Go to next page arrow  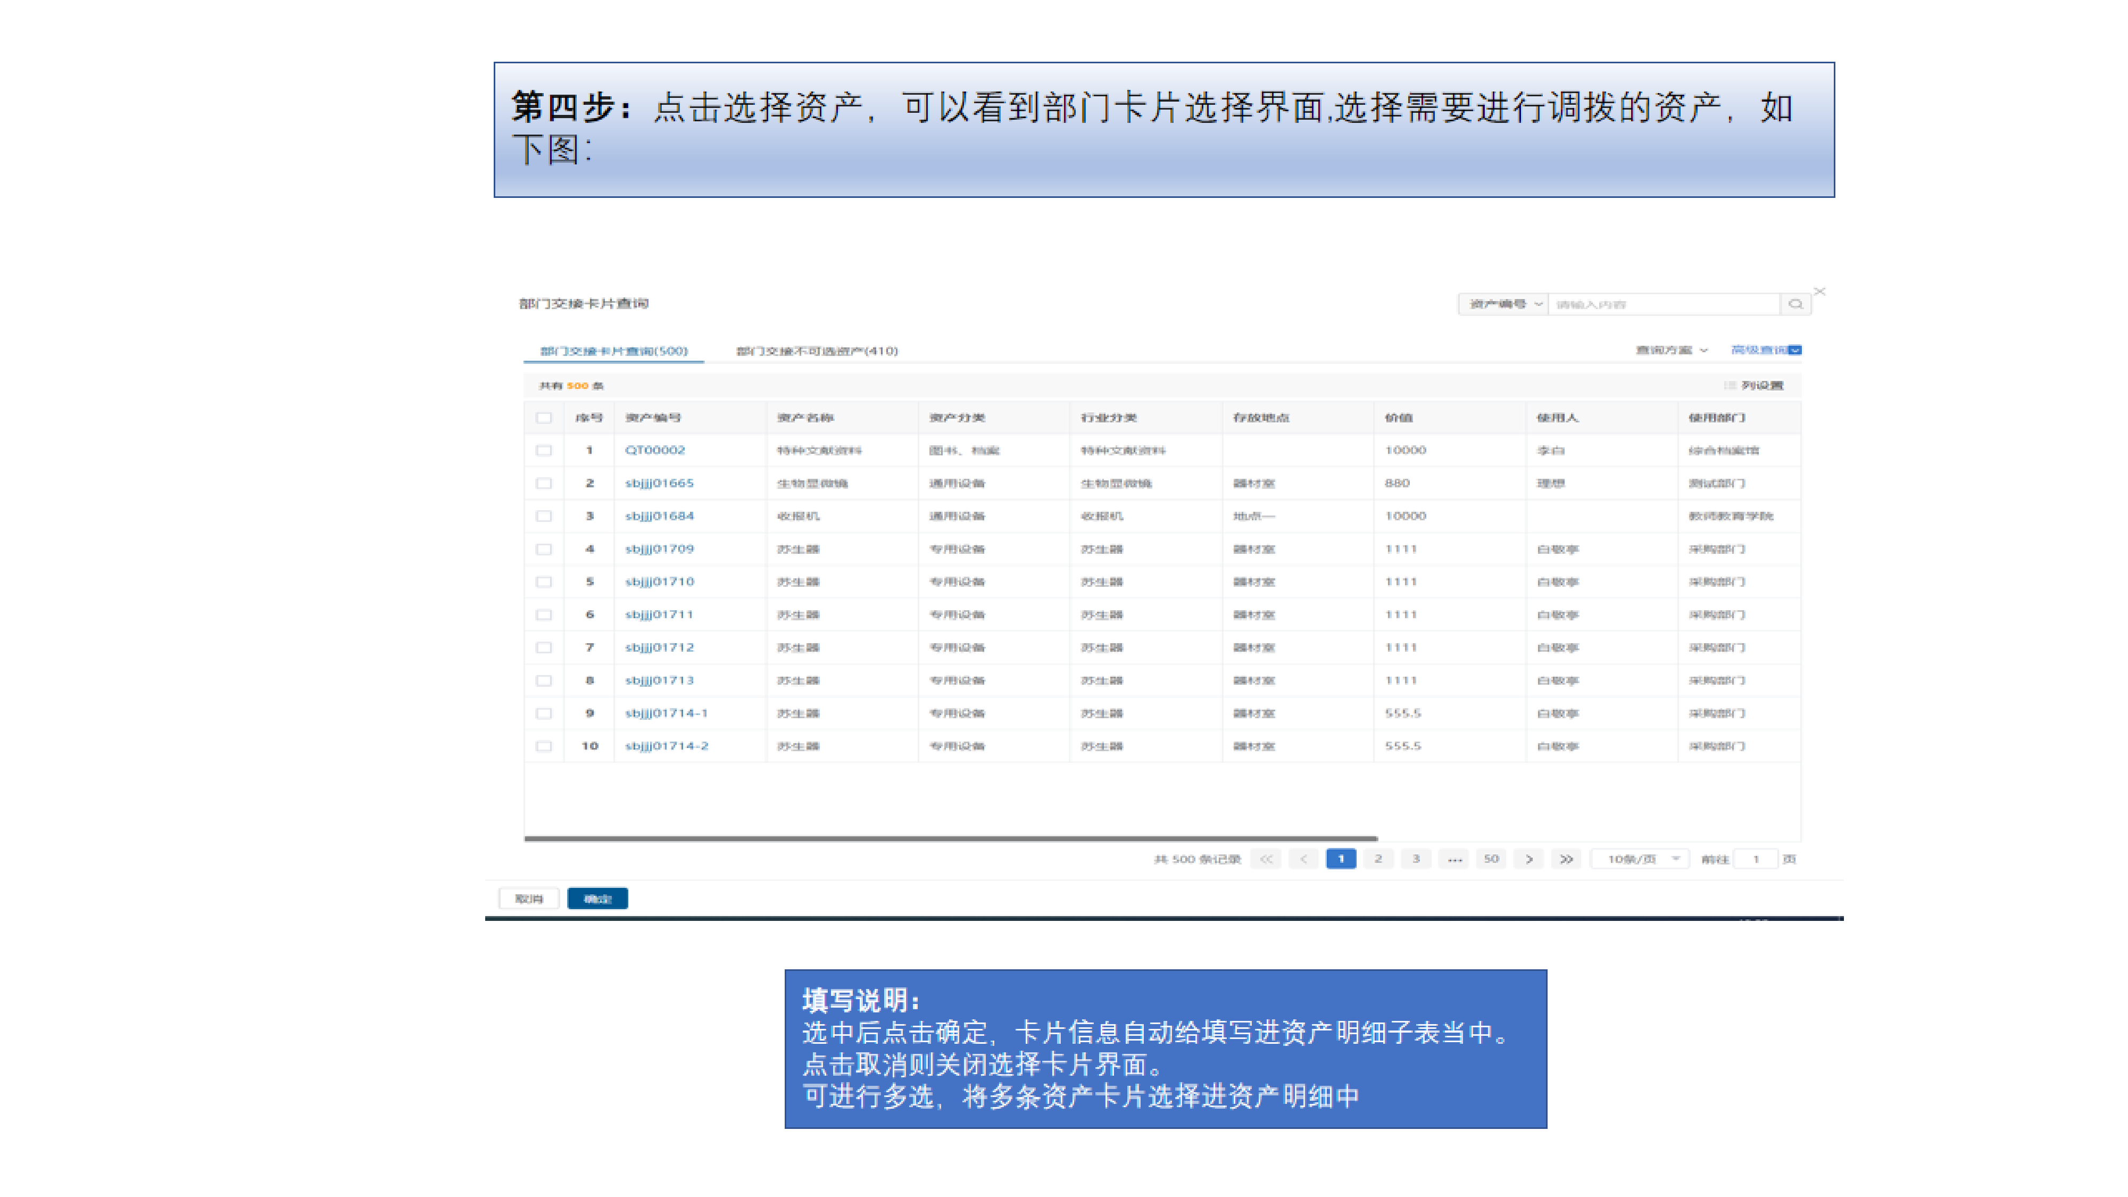tap(1528, 859)
